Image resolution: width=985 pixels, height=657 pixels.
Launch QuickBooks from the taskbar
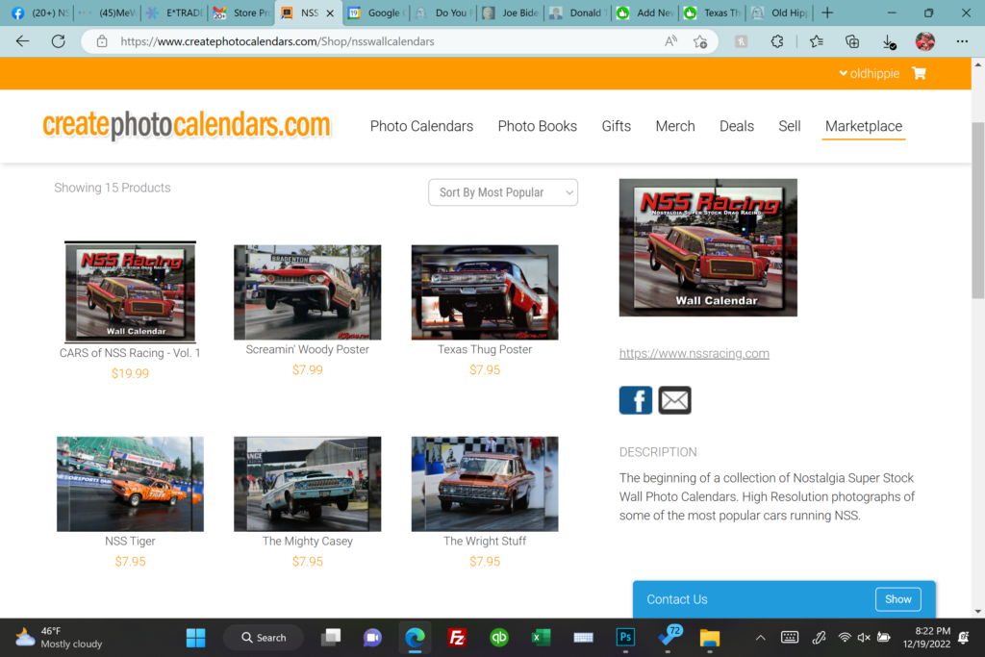coord(498,637)
